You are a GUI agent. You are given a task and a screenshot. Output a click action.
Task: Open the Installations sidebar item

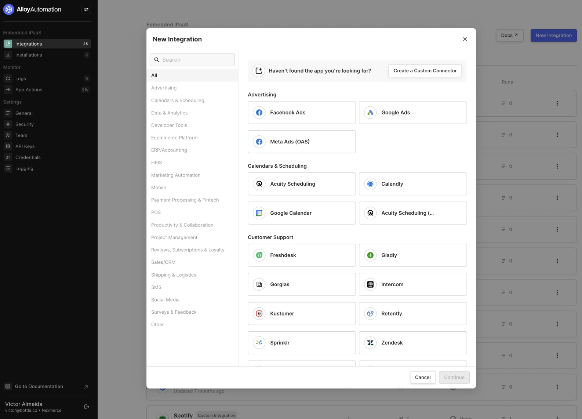[x=47, y=55]
